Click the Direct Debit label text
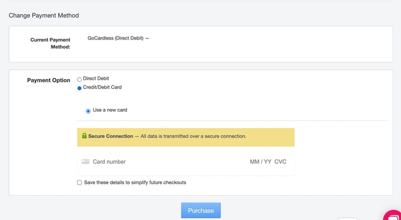This screenshot has width=401, height=220. point(96,79)
